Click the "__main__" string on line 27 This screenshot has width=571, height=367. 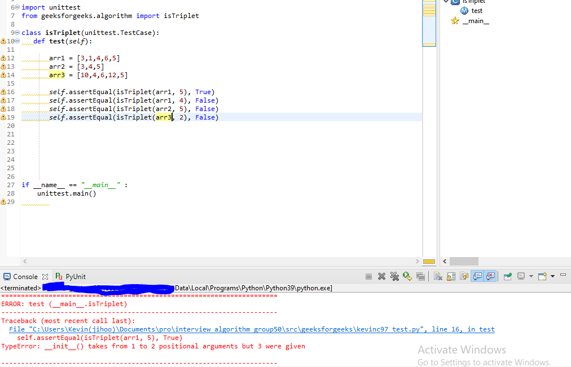(100, 185)
